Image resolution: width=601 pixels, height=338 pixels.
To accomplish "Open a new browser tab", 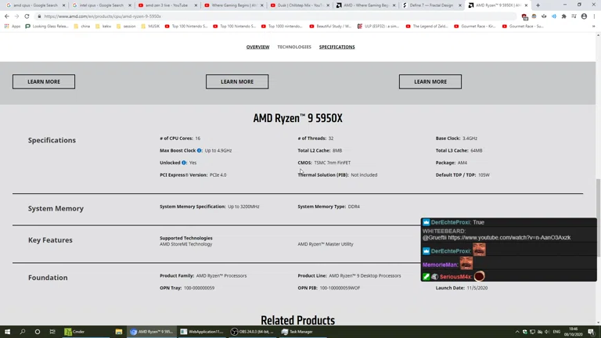I will coord(538,5).
